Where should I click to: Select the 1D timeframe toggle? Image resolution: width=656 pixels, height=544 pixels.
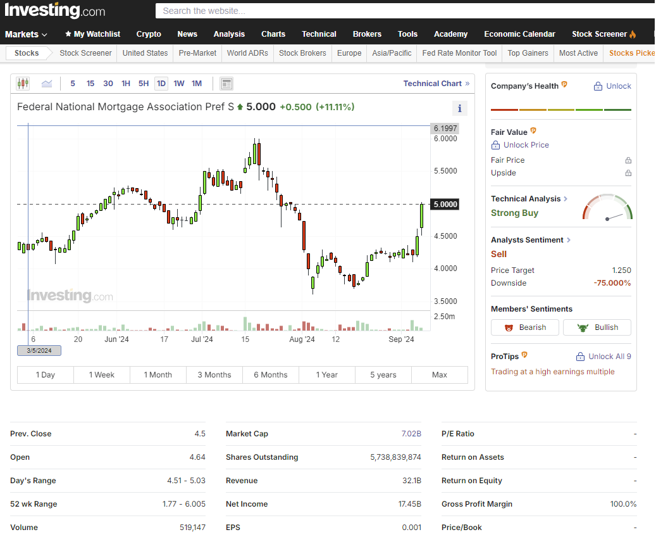pyautogui.click(x=161, y=83)
